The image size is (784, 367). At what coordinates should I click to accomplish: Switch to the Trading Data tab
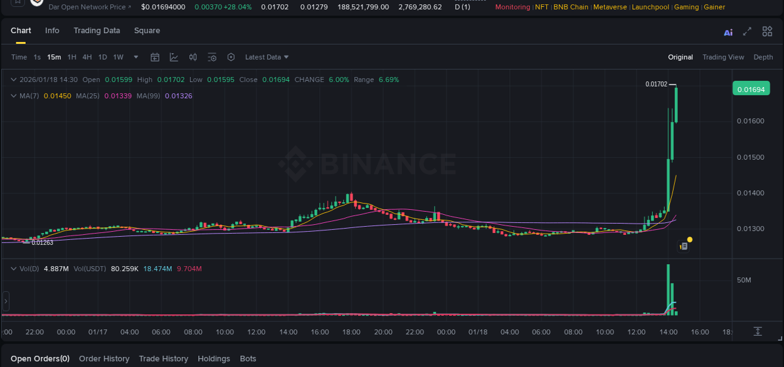click(97, 30)
